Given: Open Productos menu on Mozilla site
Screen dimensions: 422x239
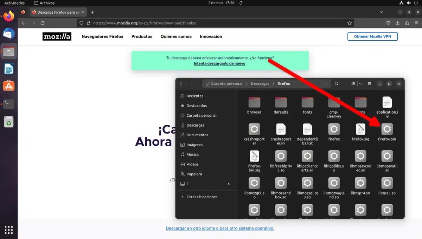Looking at the screenshot, I should point(142,36).
